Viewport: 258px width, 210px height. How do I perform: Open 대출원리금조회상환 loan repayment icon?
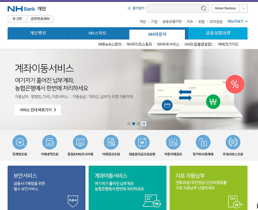(142, 142)
